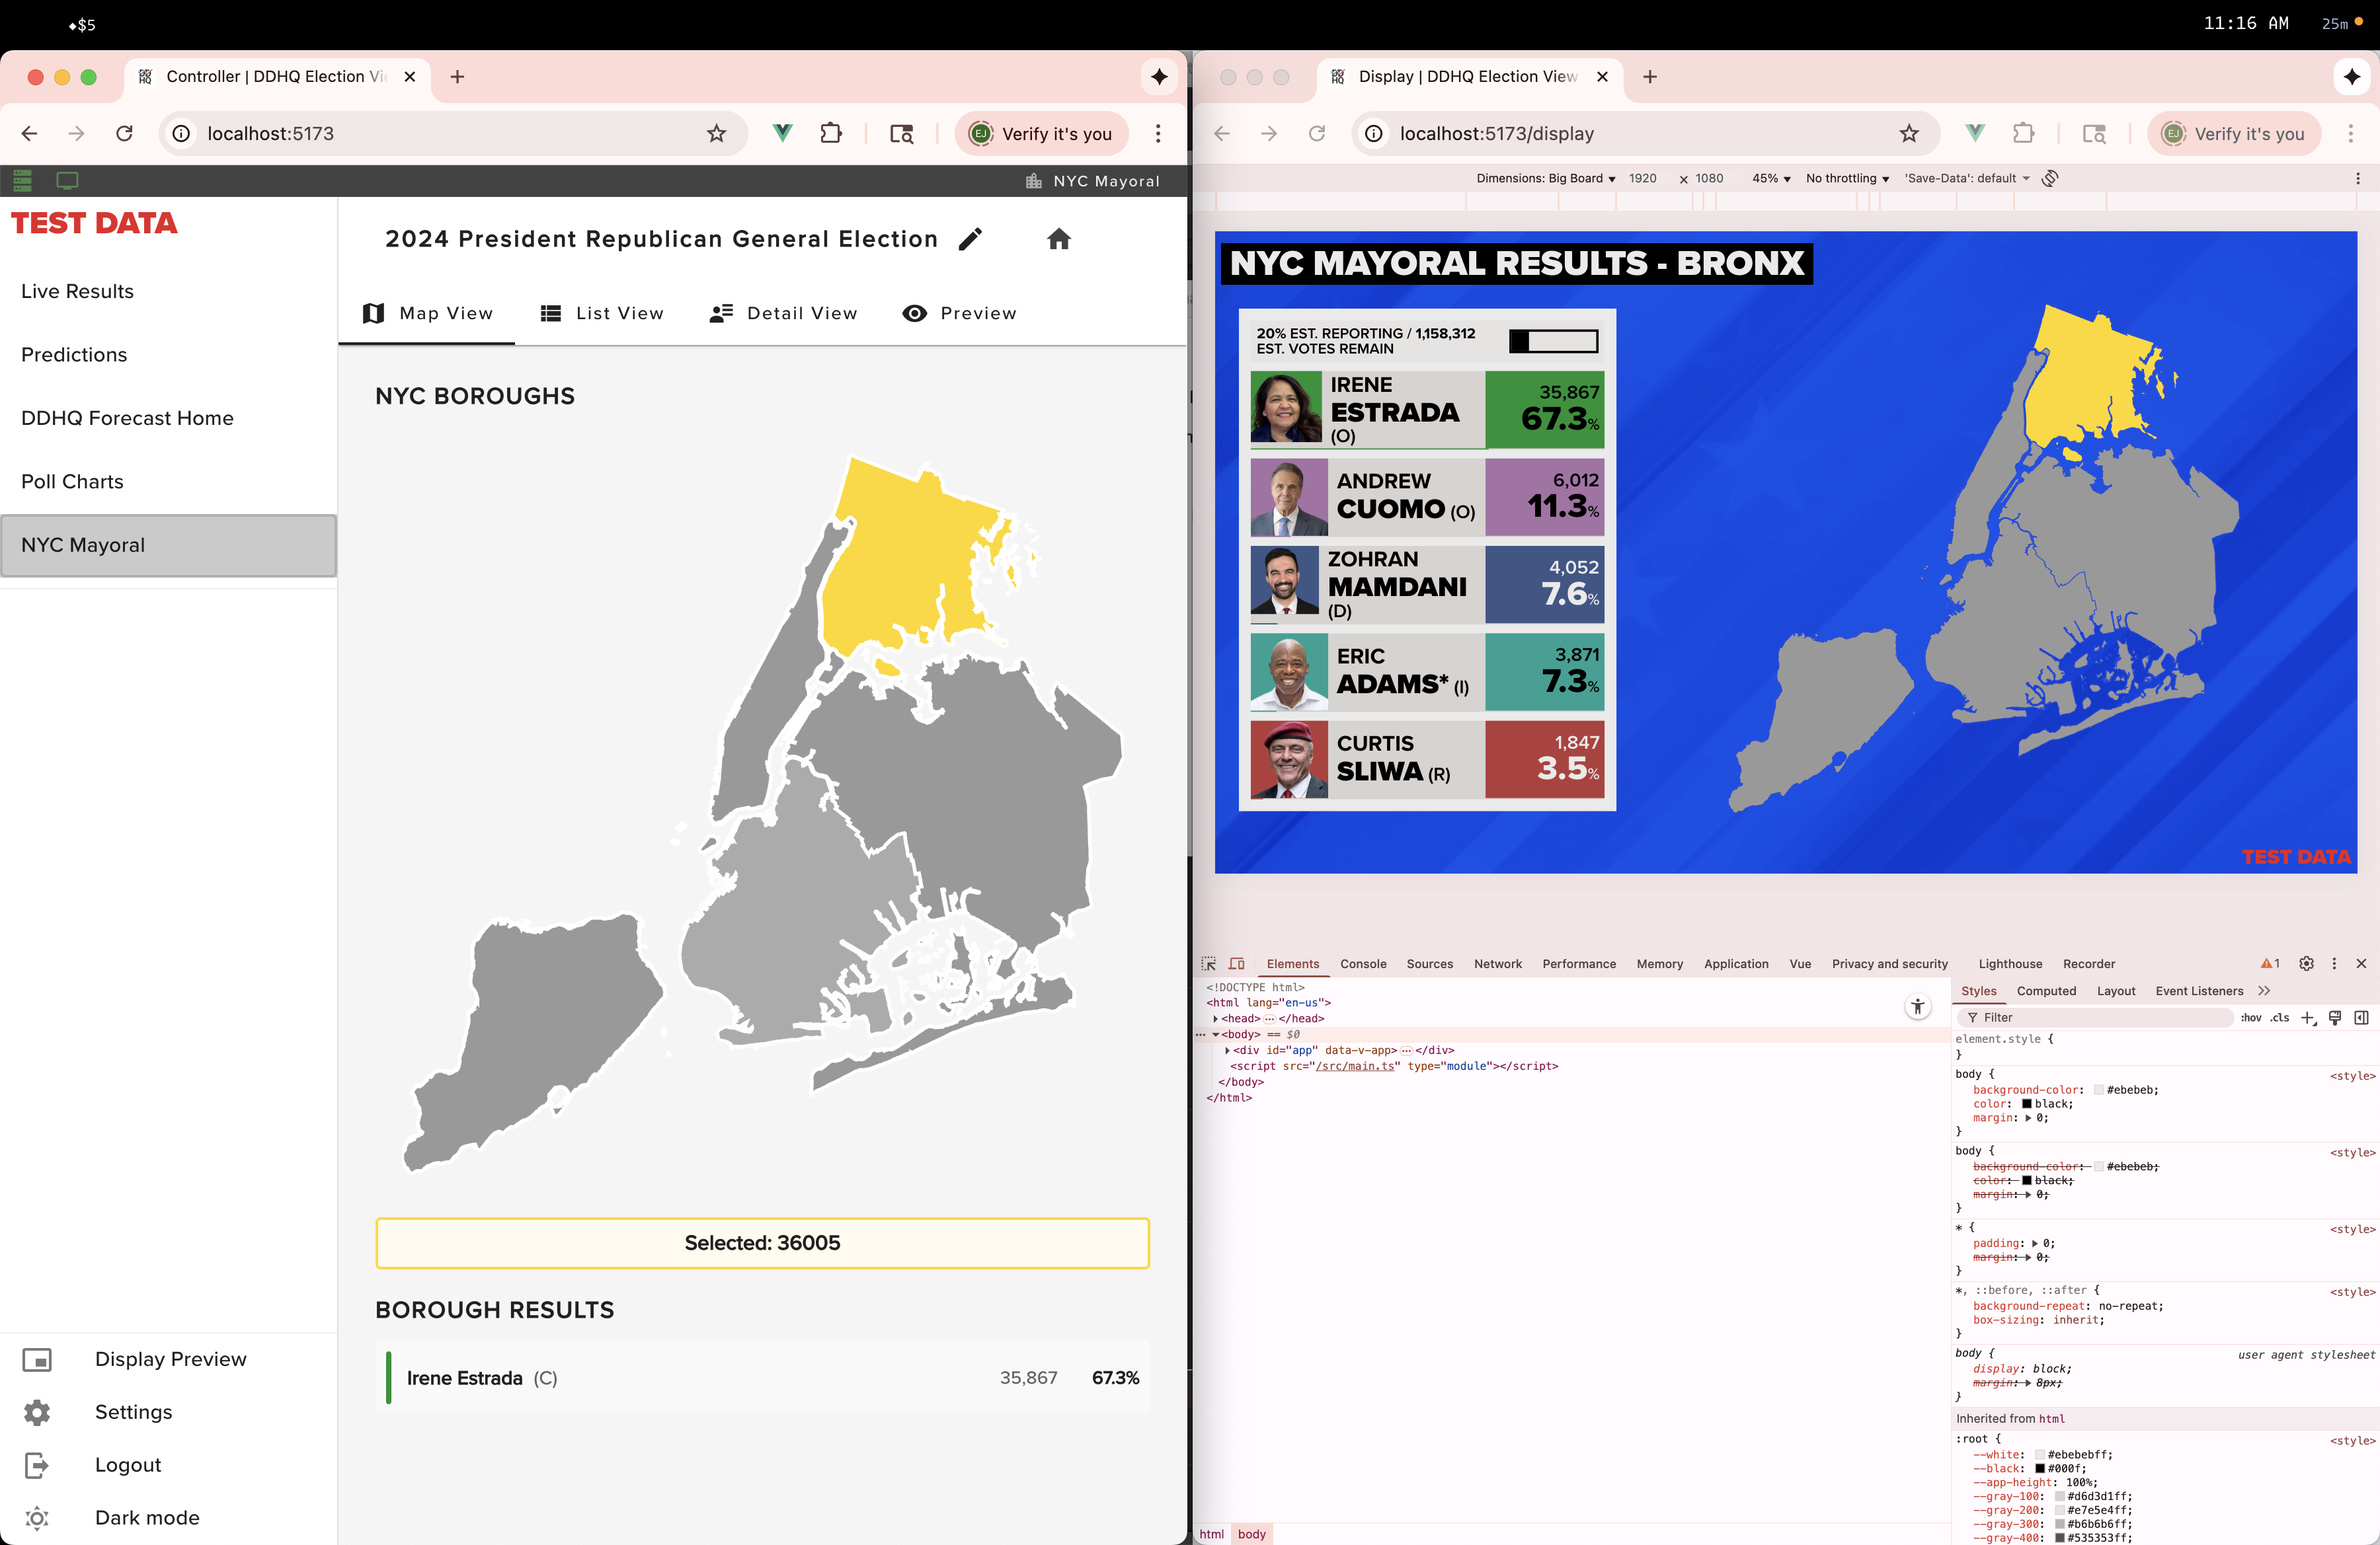Switch to the List View tab
2380x1545 pixels.
pos(602,313)
